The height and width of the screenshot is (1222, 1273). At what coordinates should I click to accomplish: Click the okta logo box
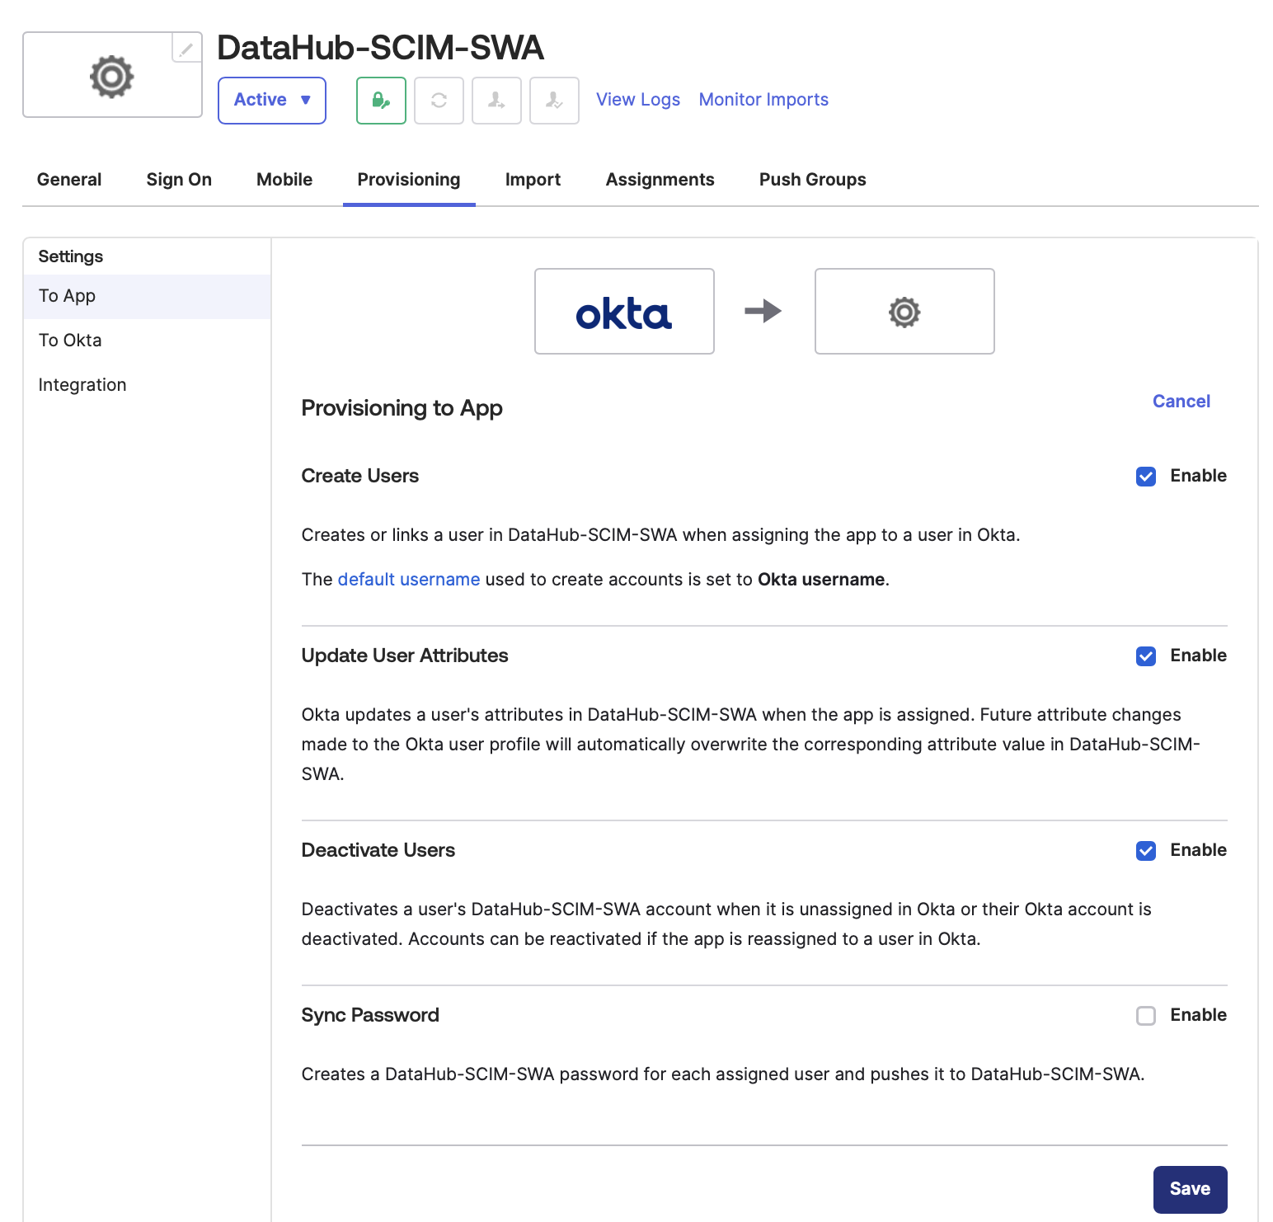coord(624,312)
